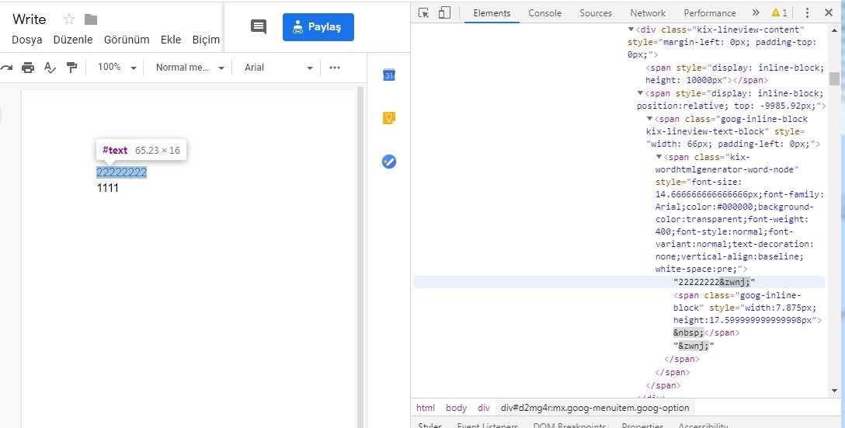Image resolution: width=845 pixels, height=428 pixels.
Task: Close the DevTools panel
Action: tap(829, 13)
